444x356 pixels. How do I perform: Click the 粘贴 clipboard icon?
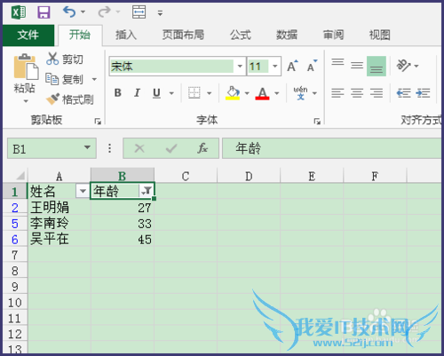26,67
